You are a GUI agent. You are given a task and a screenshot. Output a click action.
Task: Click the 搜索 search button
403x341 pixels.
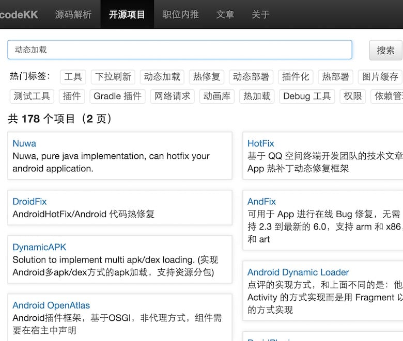385,50
